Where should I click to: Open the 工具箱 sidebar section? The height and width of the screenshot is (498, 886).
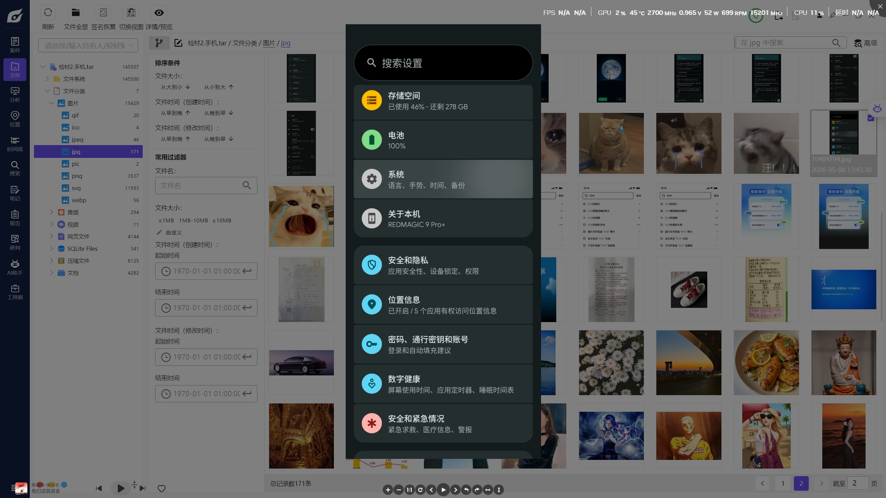click(15, 292)
